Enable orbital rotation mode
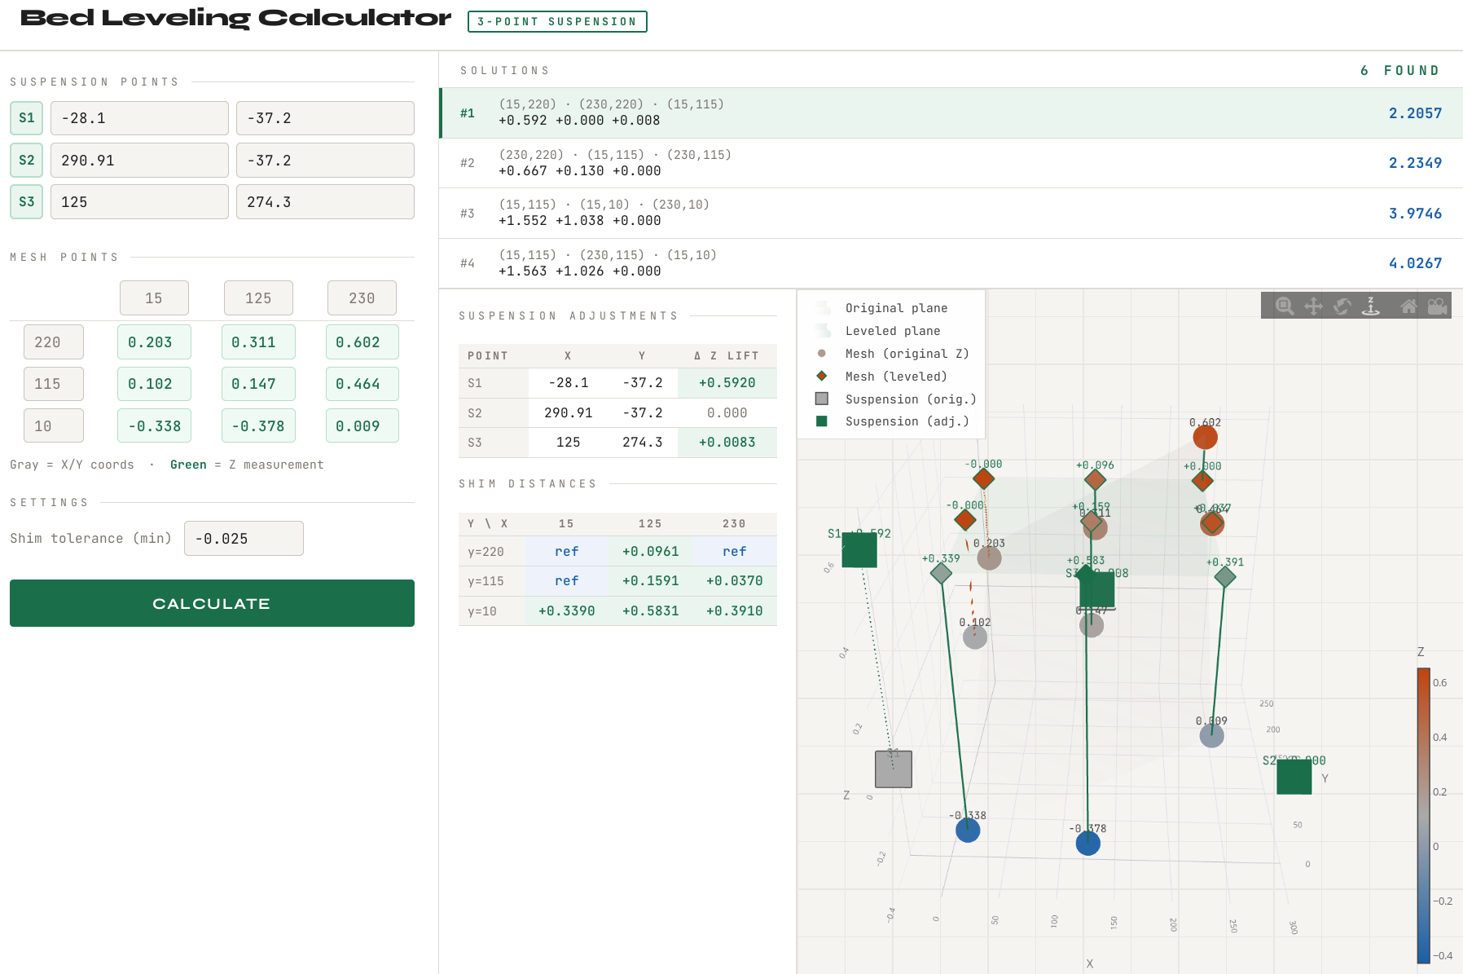 coord(1342,306)
